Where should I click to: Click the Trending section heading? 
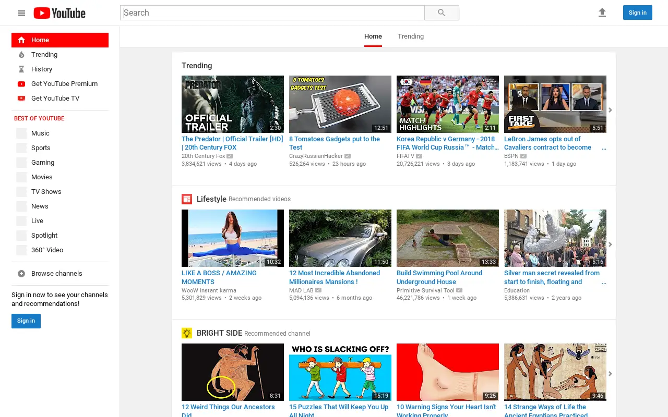(197, 66)
